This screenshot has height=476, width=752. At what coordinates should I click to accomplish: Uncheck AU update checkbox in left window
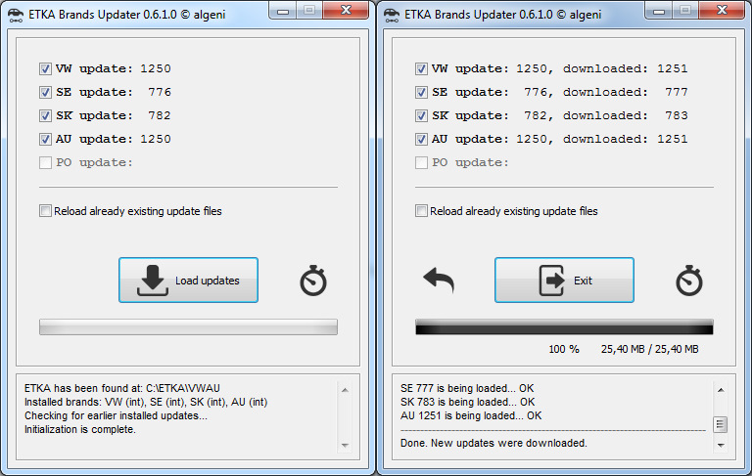click(x=45, y=140)
